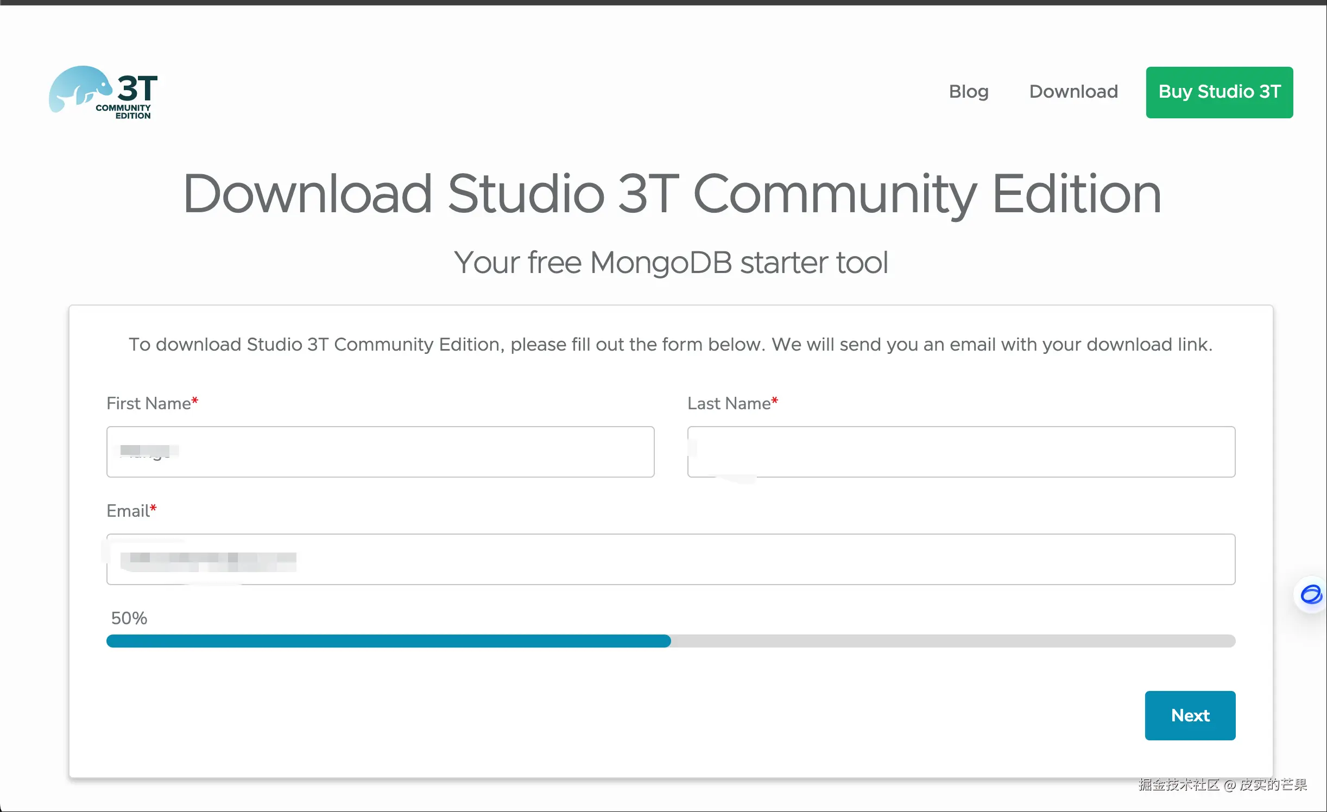Screen dimensions: 1327x812
Task: Click the '50%' progress label
Action: click(x=129, y=618)
